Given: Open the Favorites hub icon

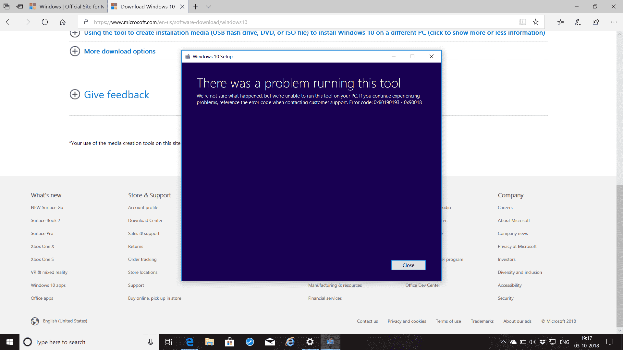Looking at the screenshot, I should [561, 22].
